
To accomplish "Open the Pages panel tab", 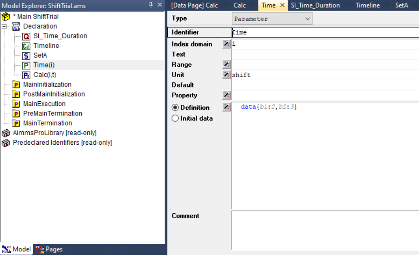I will point(49,249).
